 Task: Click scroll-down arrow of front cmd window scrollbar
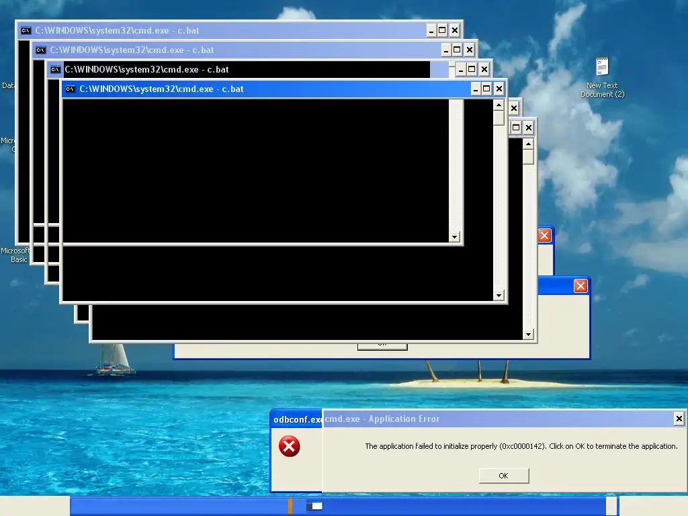[x=499, y=296]
